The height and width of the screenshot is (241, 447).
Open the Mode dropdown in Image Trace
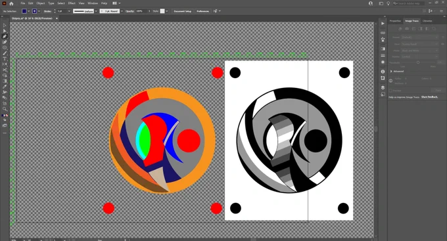[x=419, y=51]
